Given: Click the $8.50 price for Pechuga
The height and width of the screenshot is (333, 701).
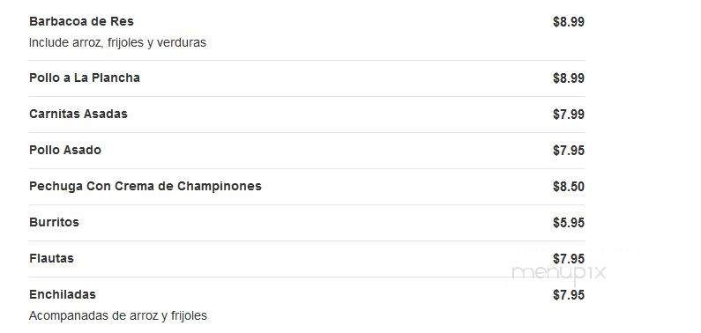Looking at the screenshot, I should pos(568,187).
